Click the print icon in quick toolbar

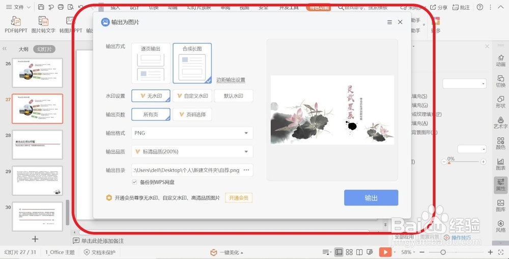pos(61,7)
